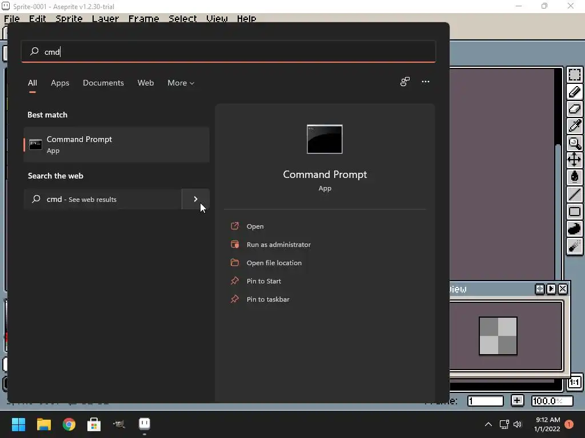585x438 pixels.
Task: Close the Aseprite preview window
Action: pyautogui.click(x=563, y=289)
